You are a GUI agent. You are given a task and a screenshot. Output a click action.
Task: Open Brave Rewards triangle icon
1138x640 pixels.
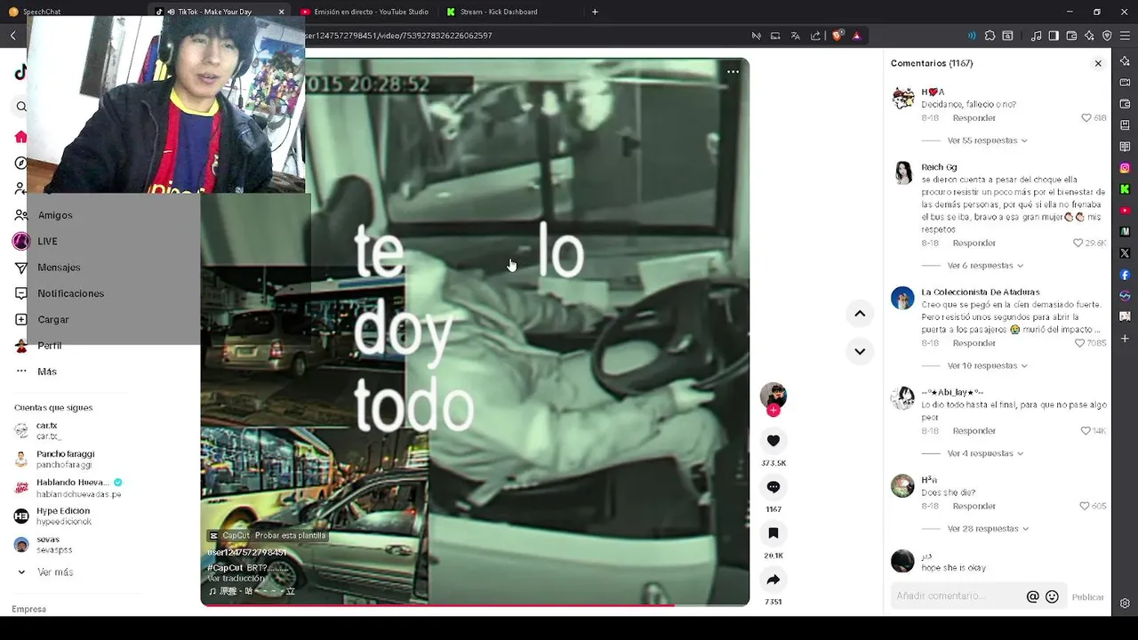click(x=856, y=36)
